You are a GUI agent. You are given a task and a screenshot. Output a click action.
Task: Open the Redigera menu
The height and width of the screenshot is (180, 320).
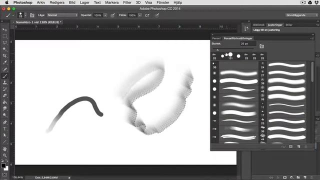coord(57,2)
